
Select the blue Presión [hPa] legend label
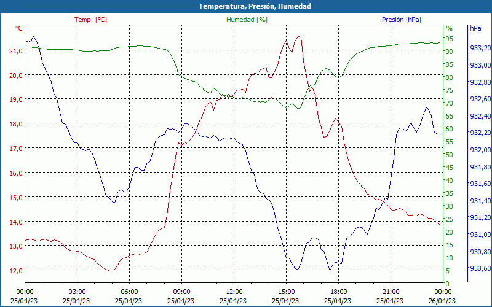[402, 20]
